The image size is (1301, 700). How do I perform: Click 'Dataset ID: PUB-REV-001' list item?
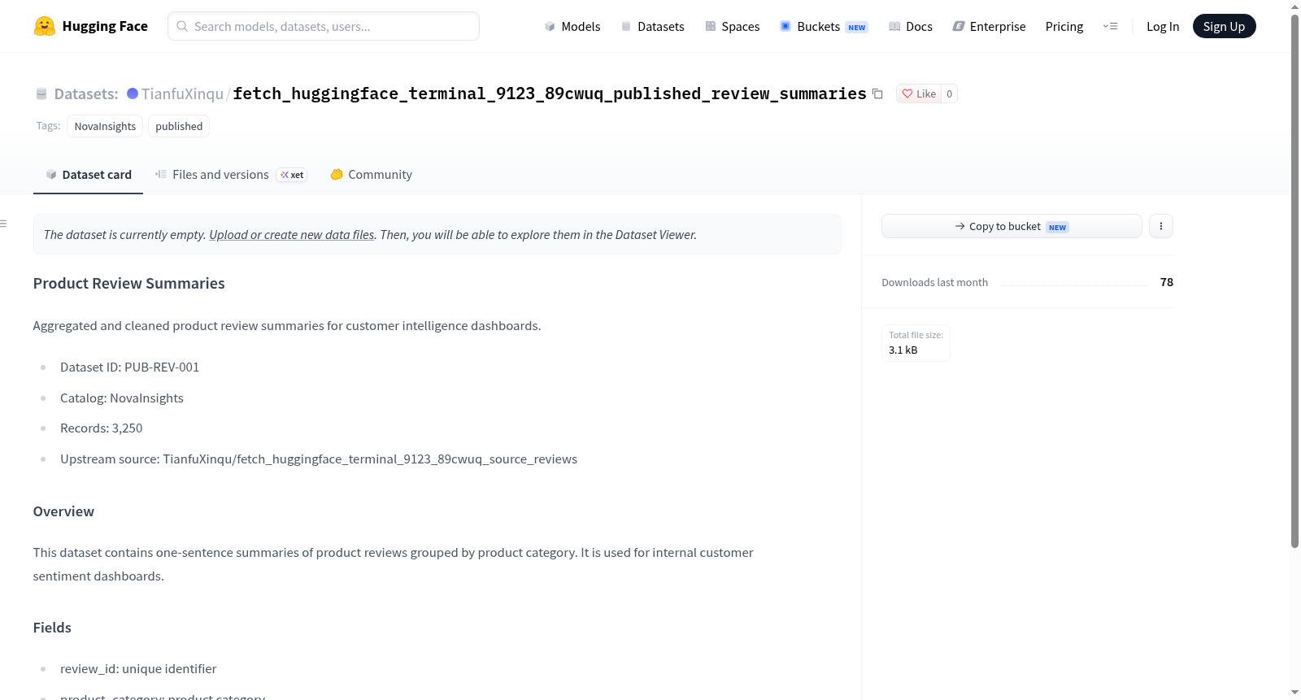click(x=129, y=367)
